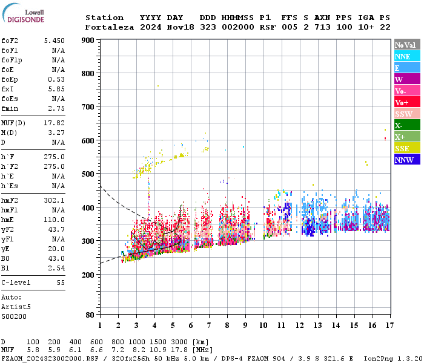Viewport: 424px width, 363px height.
Task: Select the E blue legend swatch
Action: coord(407,68)
